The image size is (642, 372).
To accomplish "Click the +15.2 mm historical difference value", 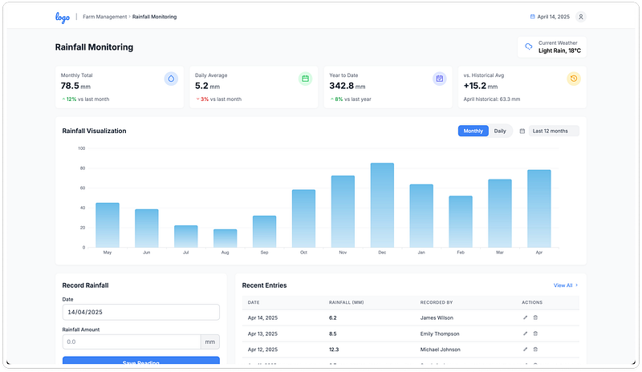I will click(x=480, y=86).
